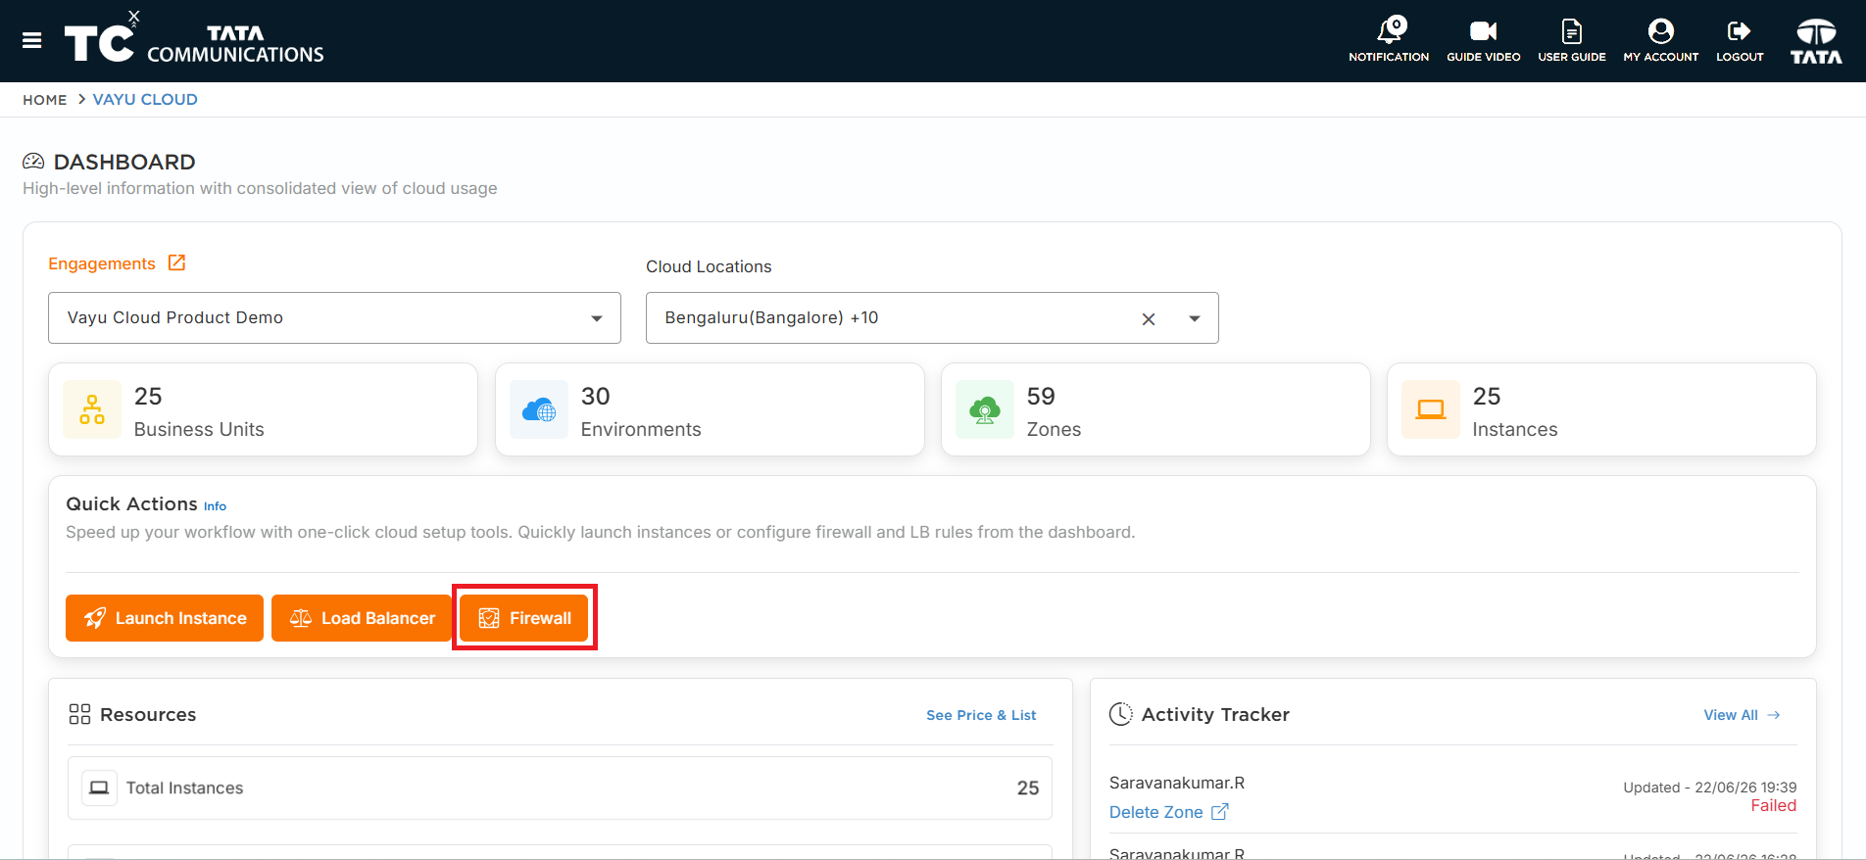Image resolution: width=1866 pixels, height=860 pixels.
Task: Open the Quick Actions Info link
Action: [215, 506]
